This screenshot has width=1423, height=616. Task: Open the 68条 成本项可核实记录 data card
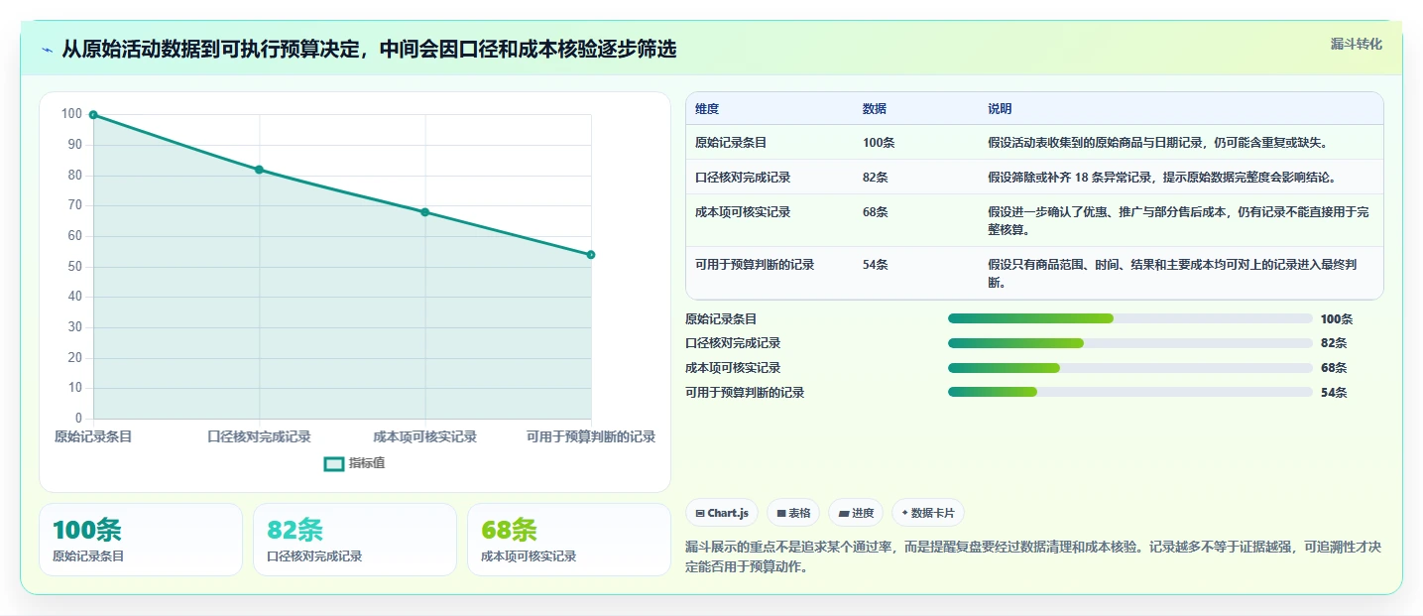(569, 540)
